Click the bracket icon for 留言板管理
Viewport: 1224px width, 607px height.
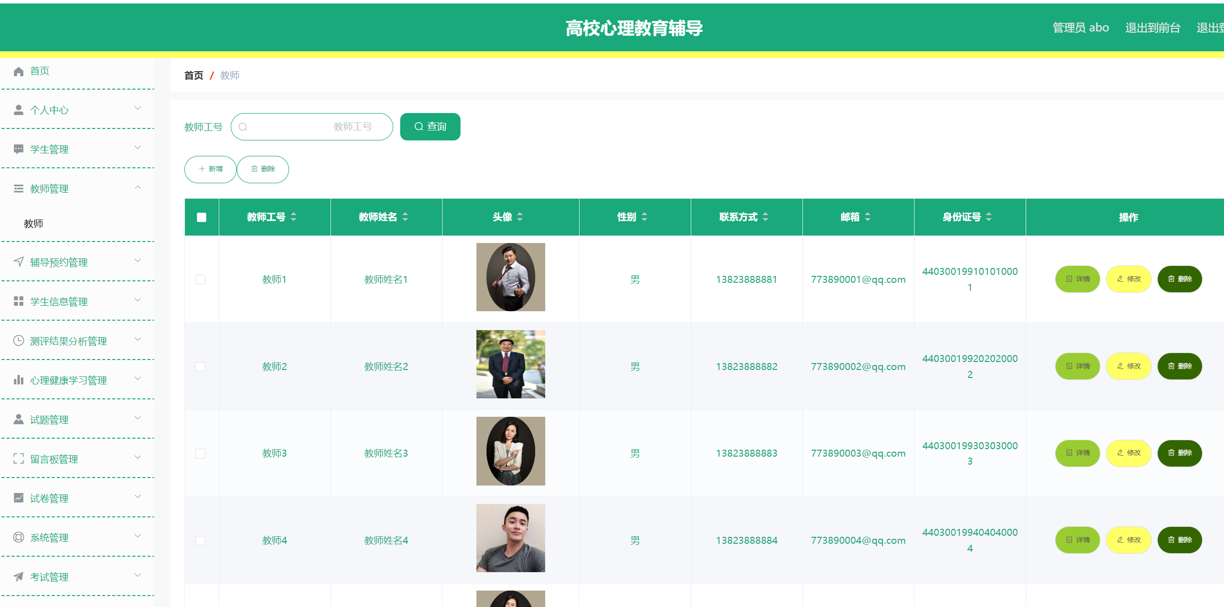coord(18,459)
